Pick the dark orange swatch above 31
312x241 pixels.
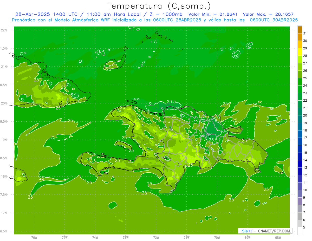pyautogui.click(x=300, y=30)
